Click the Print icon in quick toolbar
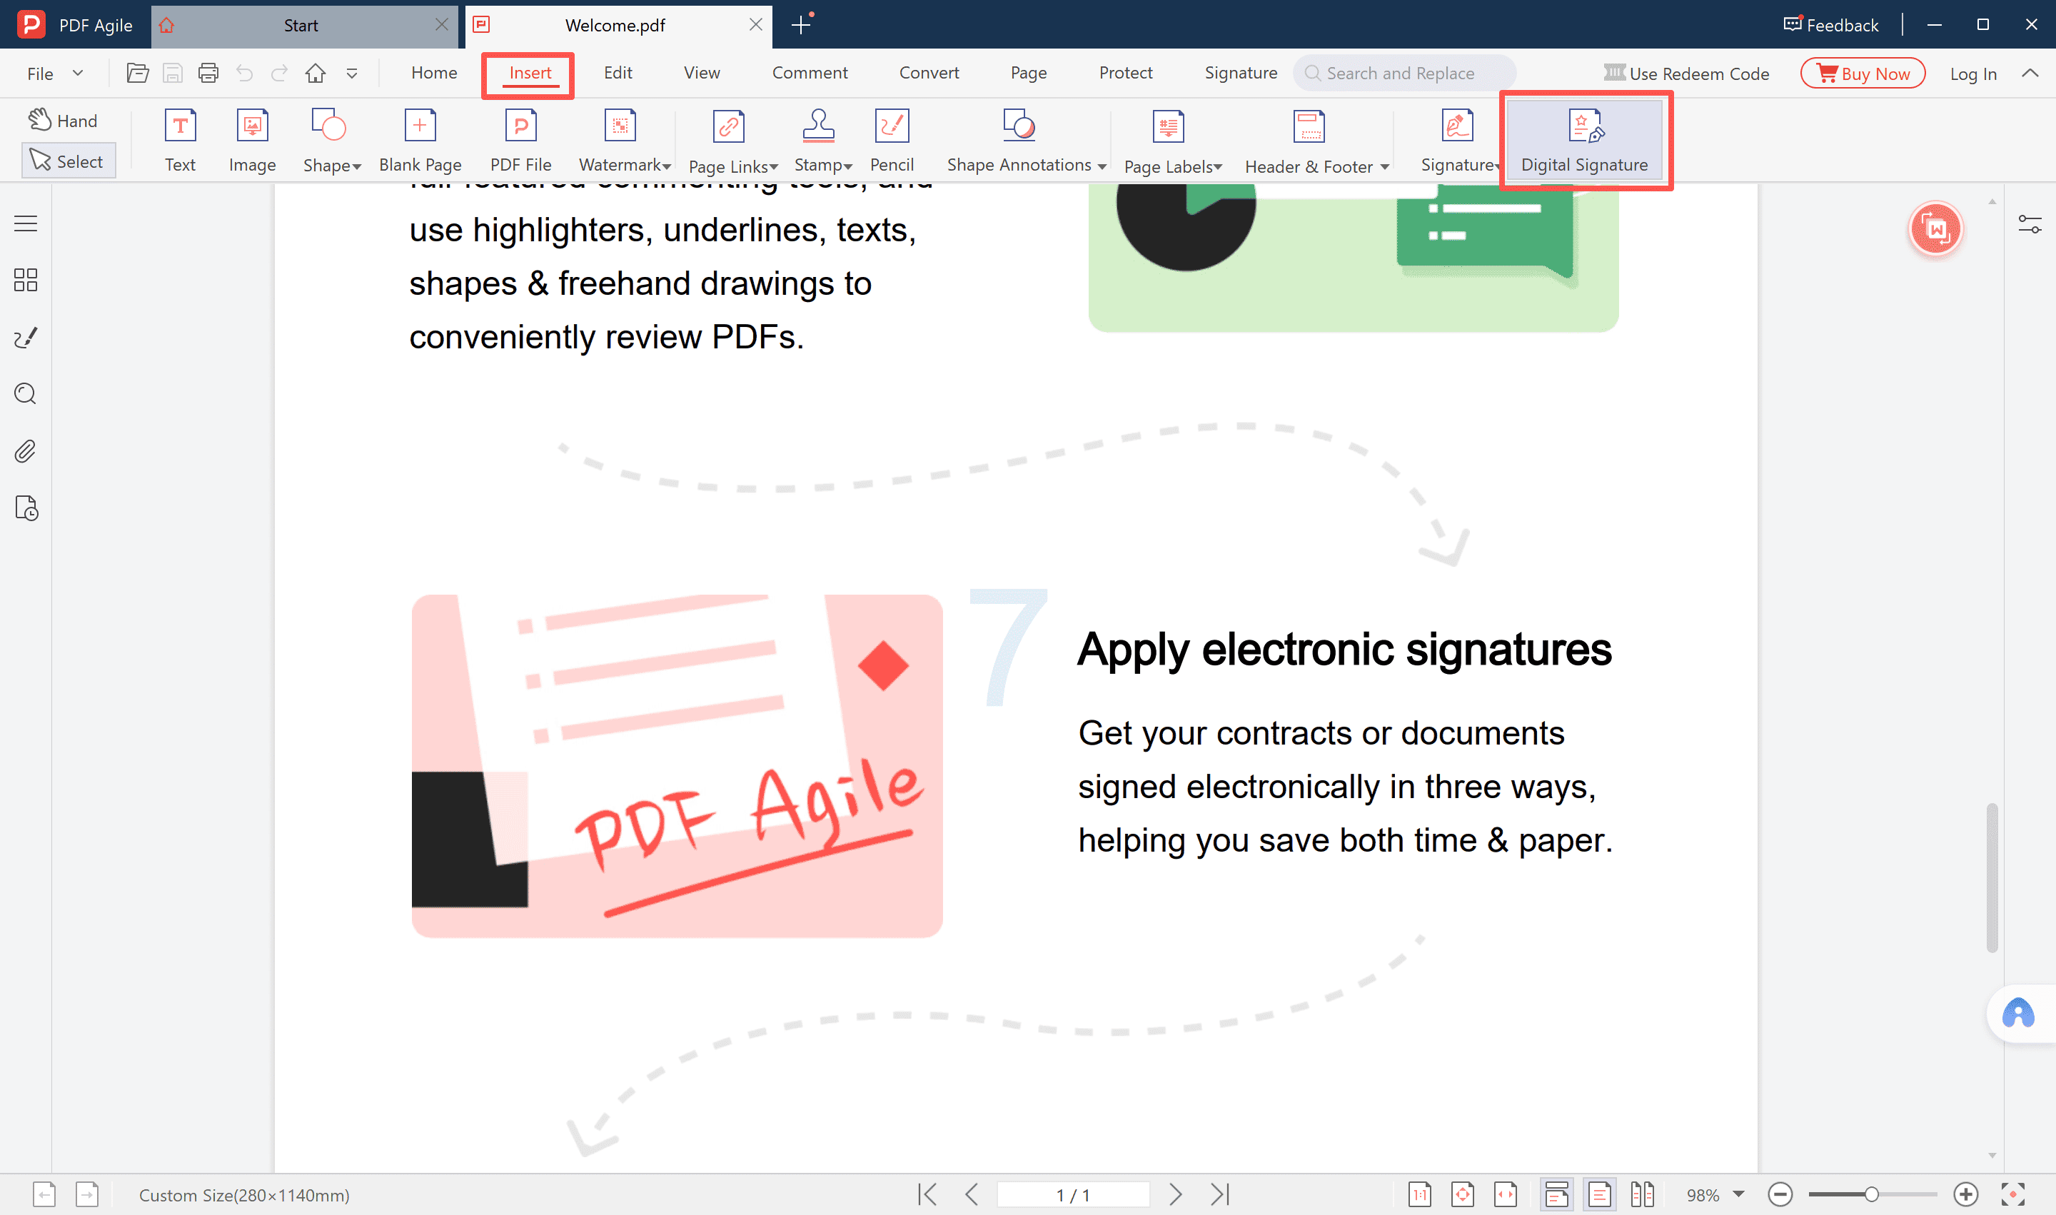This screenshot has width=2056, height=1215. point(208,73)
